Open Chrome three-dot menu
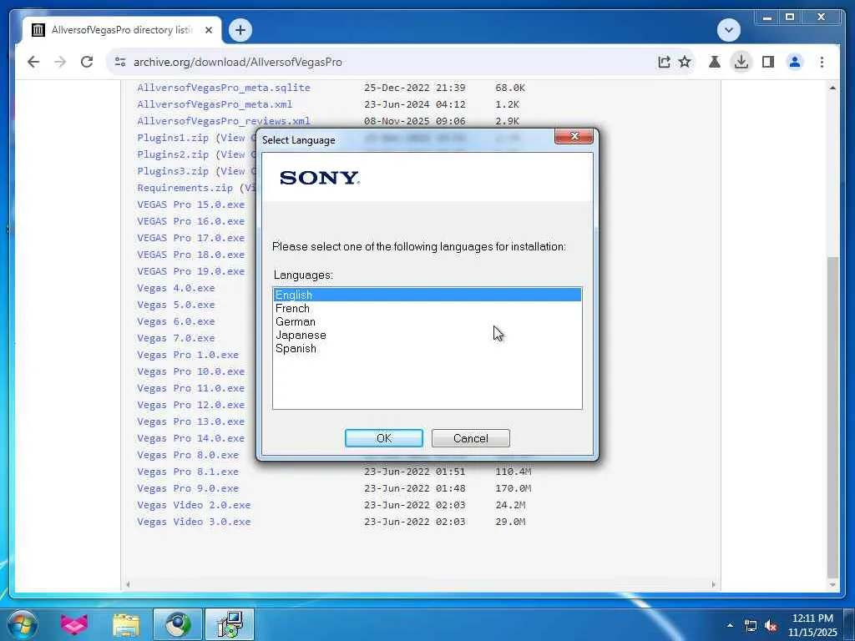Screen dimensions: 855x641 822,62
